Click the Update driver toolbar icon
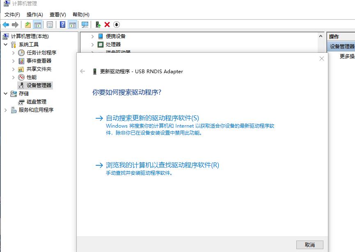This screenshot has width=355, height=252. point(98,25)
